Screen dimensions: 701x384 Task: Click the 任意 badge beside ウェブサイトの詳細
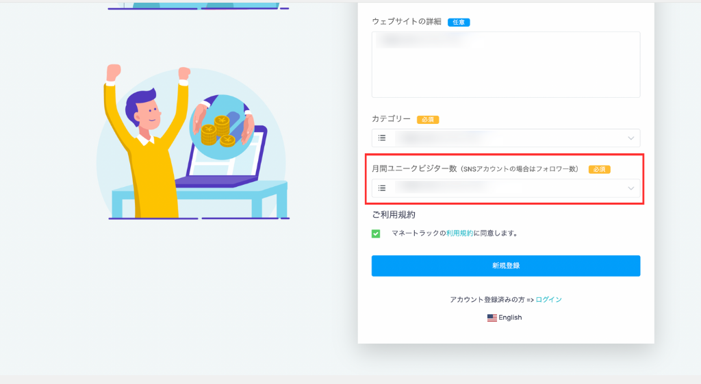[459, 23]
